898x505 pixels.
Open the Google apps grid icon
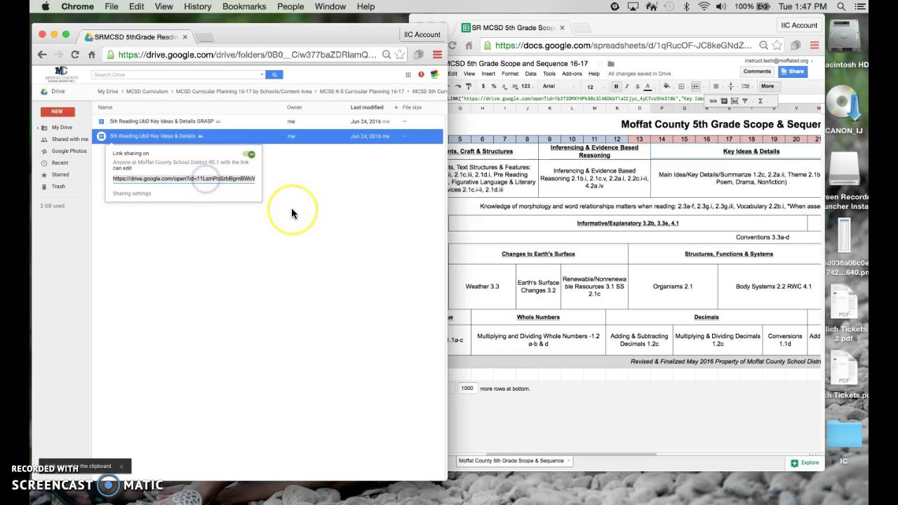(x=408, y=74)
